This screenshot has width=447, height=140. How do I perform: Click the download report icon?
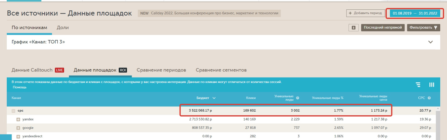pos(354,28)
